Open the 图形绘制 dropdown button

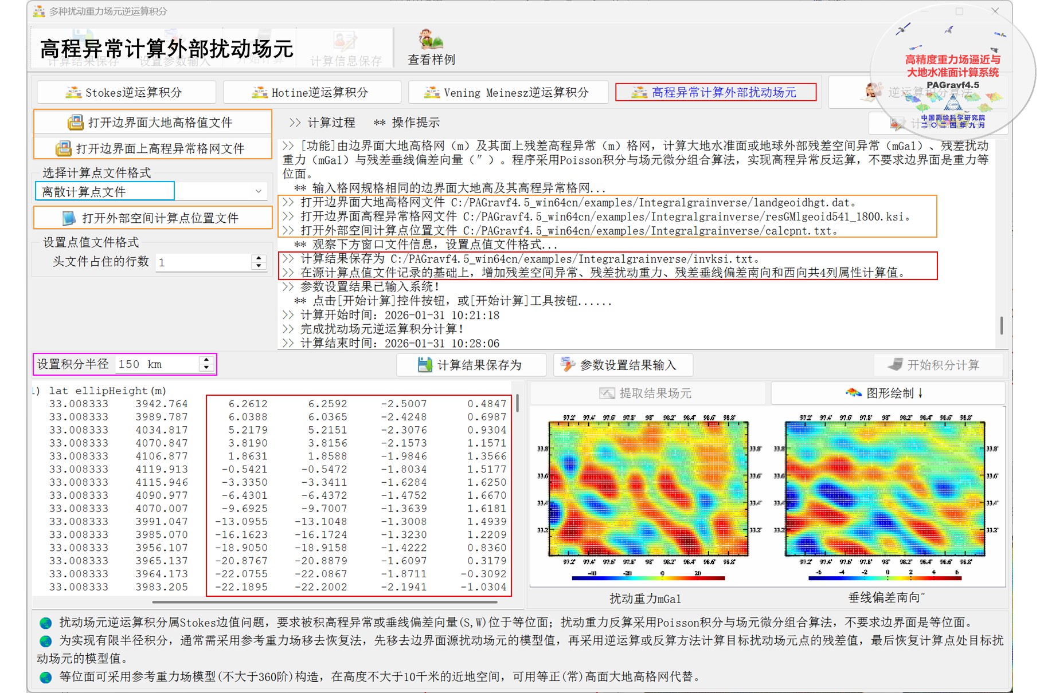click(887, 393)
